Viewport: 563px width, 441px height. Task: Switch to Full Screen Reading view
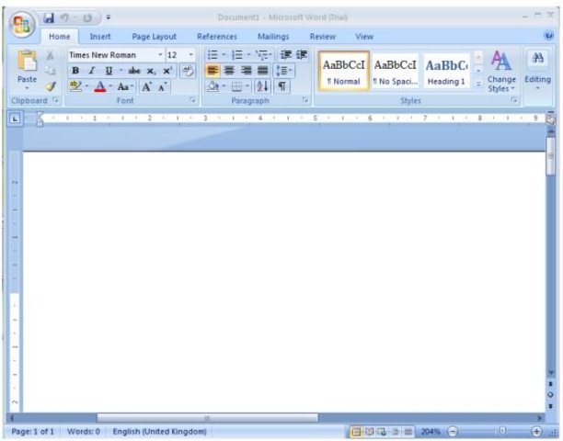369,431
